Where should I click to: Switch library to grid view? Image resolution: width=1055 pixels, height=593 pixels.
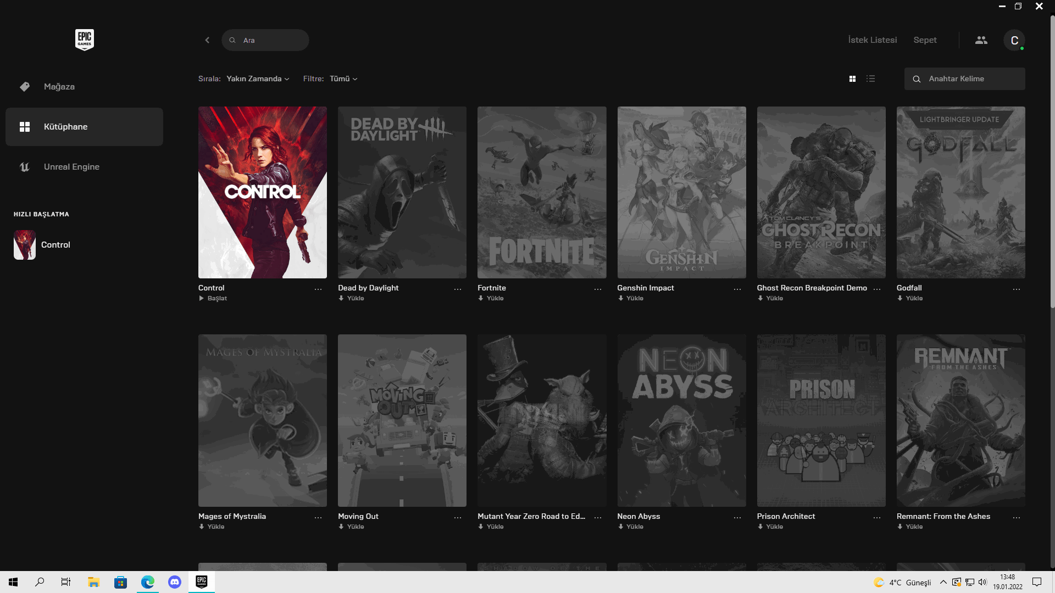[852, 79]
